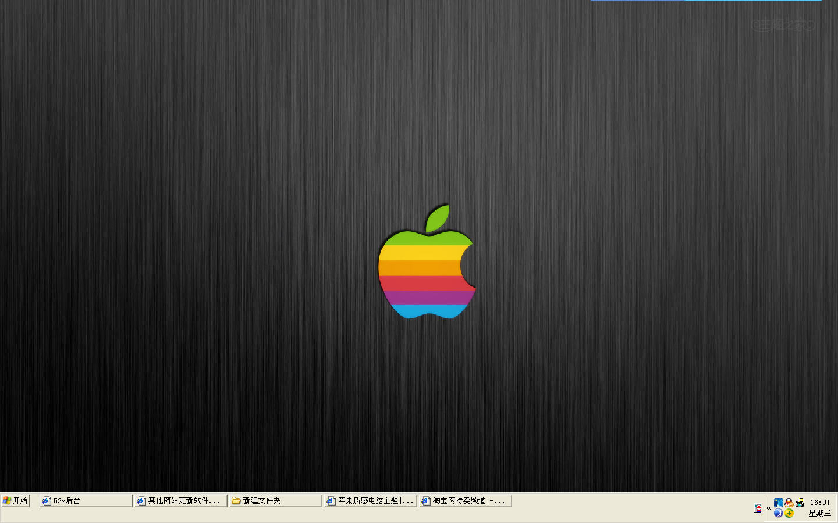Click the 16:01 system clock
838x523 pixels.
pos(820,503)
